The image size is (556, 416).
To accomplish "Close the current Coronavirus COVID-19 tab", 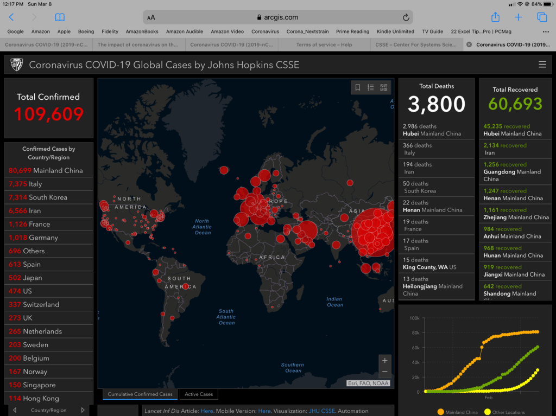I will tap(469, 44).
